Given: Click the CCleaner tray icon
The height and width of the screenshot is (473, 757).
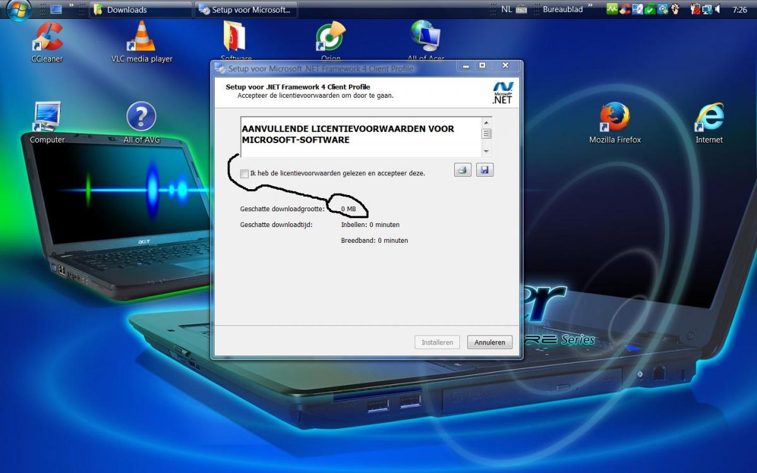Looking at the screenshot, I should coord(625,9).
